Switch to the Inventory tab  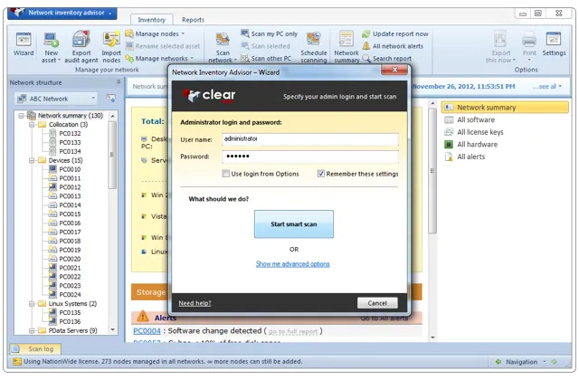click(x=151, y=20)
